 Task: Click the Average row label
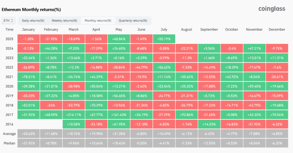pos(10,133)
